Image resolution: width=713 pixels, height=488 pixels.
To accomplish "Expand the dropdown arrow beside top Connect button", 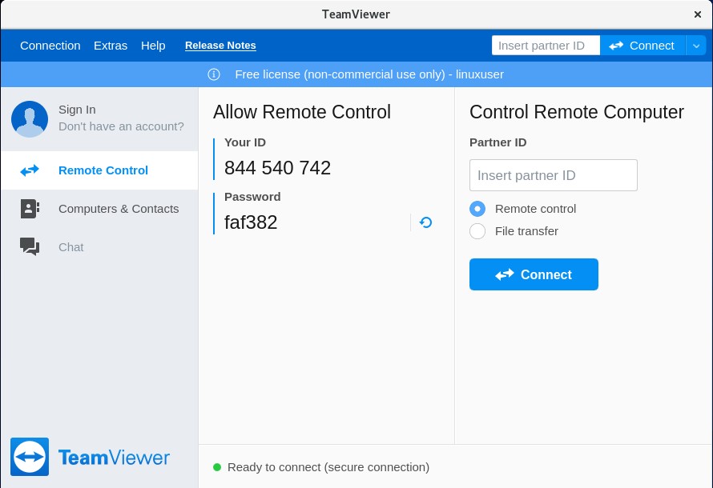I will (x=695, y=46).
